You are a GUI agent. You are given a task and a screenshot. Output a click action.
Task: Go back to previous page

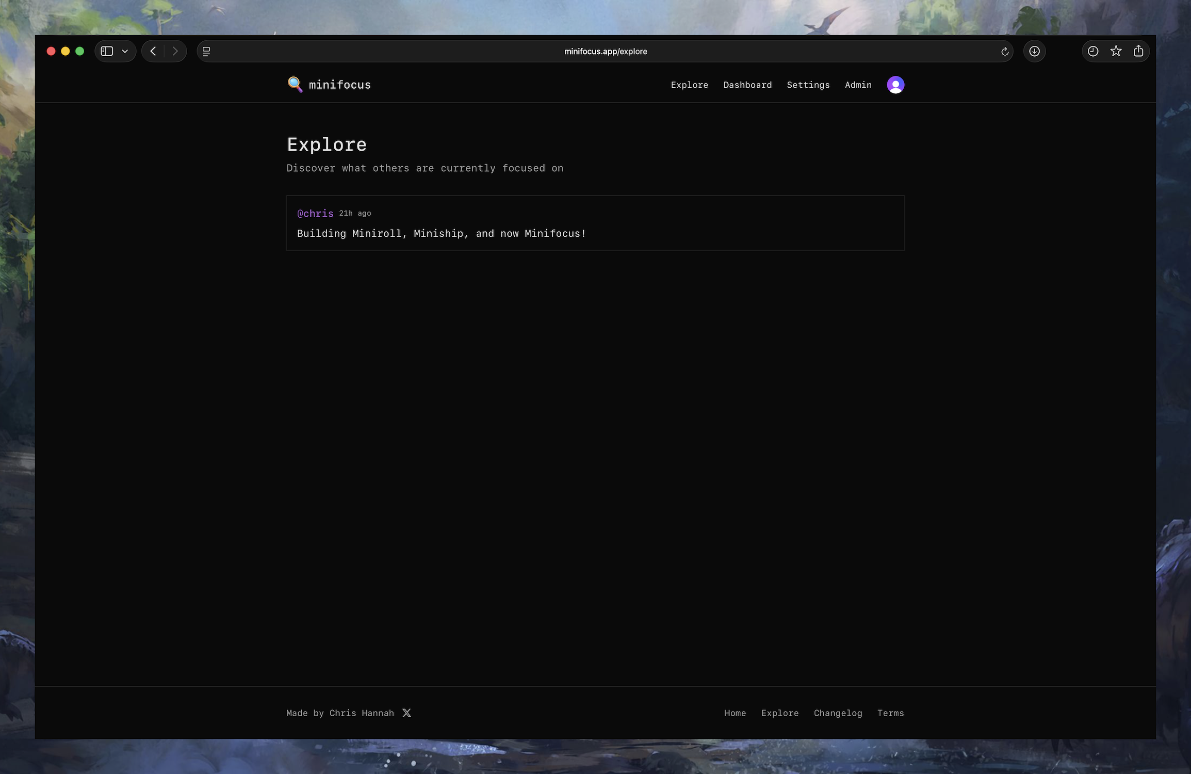tap(153, 52)
